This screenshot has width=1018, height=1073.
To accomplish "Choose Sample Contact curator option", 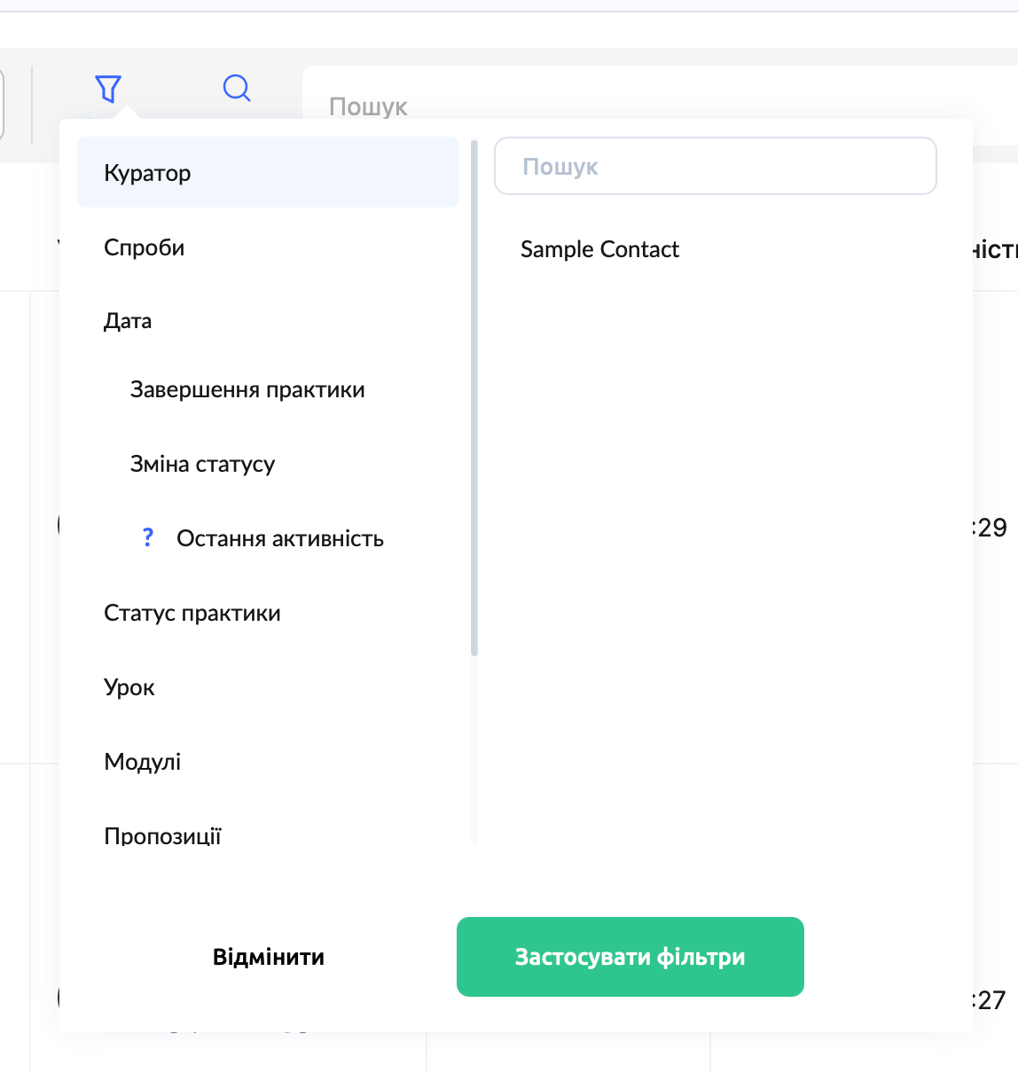I will click(599, 250).
